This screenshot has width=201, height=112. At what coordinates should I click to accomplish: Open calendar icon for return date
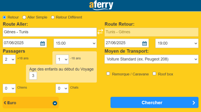click(144, 43)
